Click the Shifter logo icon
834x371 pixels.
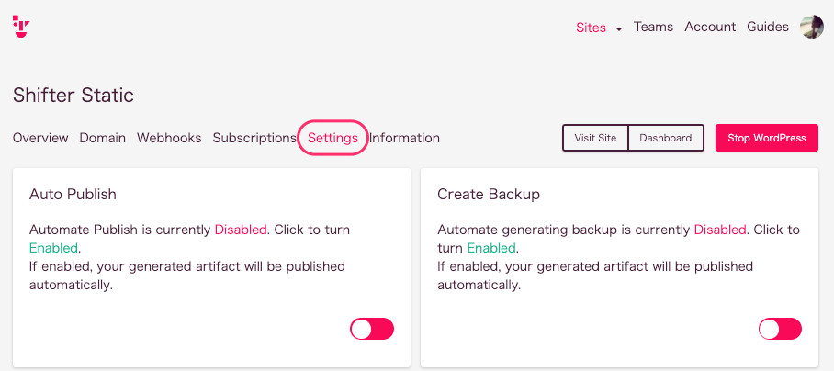(x=21, y=27)
